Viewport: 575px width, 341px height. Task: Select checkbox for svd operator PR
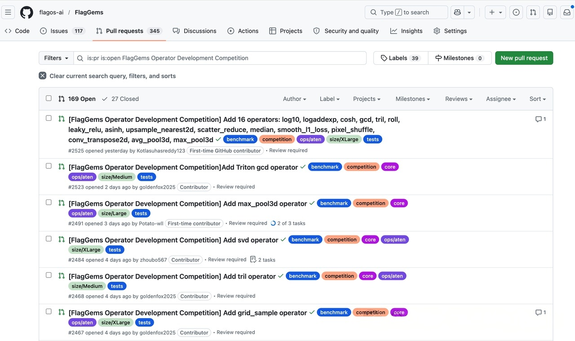(49, 239)
